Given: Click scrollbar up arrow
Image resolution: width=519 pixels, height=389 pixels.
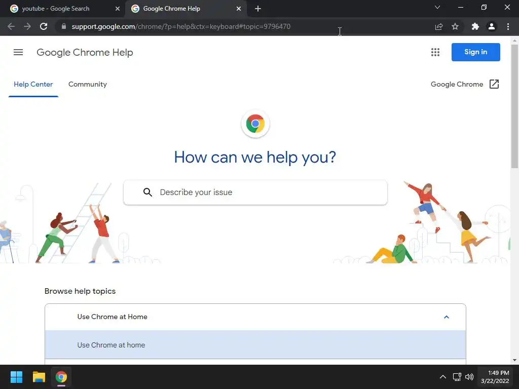Looking at the screenshot, I should pyautogui.click(x=514, y=41).
